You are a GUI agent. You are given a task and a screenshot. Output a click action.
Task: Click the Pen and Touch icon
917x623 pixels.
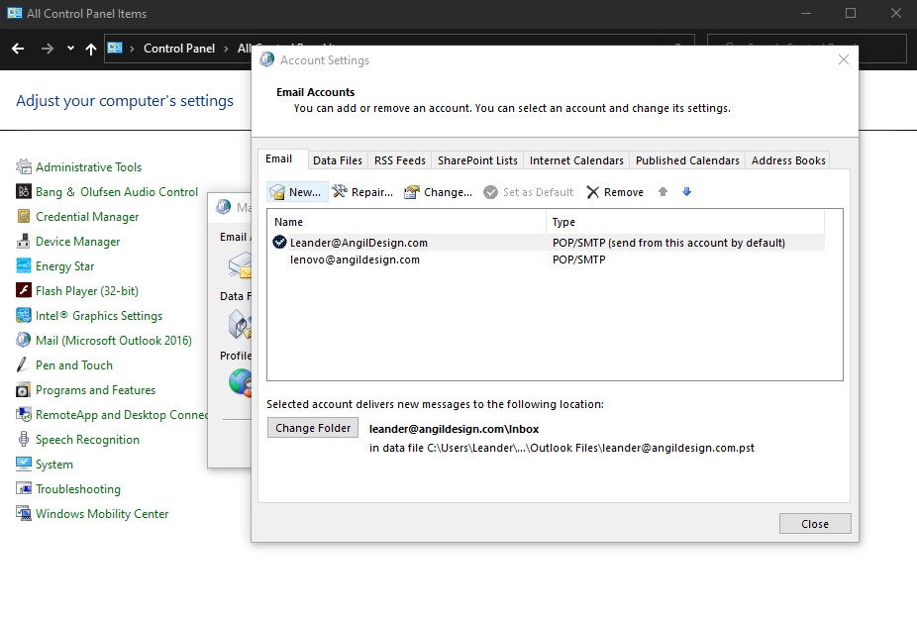[x=22, y=365]
